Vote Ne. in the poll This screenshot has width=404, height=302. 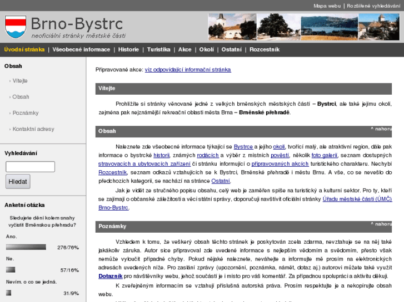[x=10, y=259]
